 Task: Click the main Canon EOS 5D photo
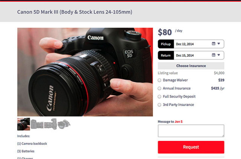85,72
